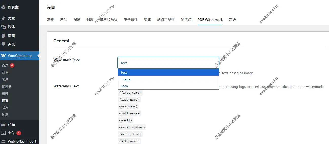Open the 扩展 submenu link
The image size is (329, 144).
click(x=5, y=115)
